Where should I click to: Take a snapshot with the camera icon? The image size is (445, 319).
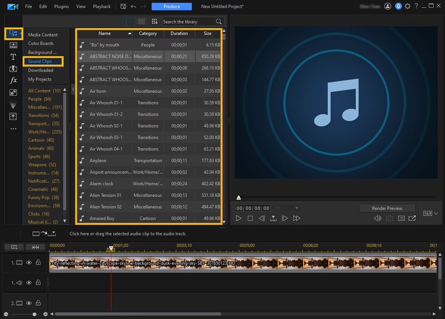point(389,218)
